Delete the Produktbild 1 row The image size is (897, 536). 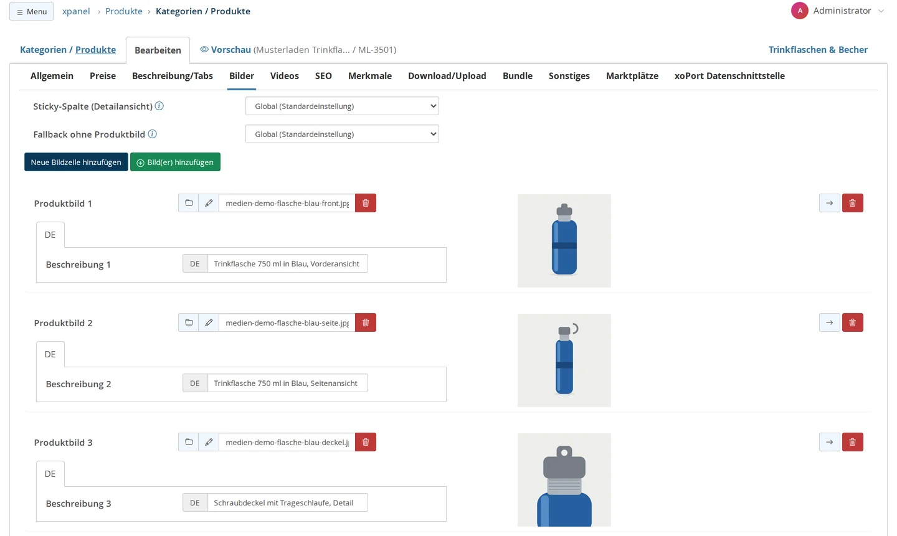[x=853, y=203]
